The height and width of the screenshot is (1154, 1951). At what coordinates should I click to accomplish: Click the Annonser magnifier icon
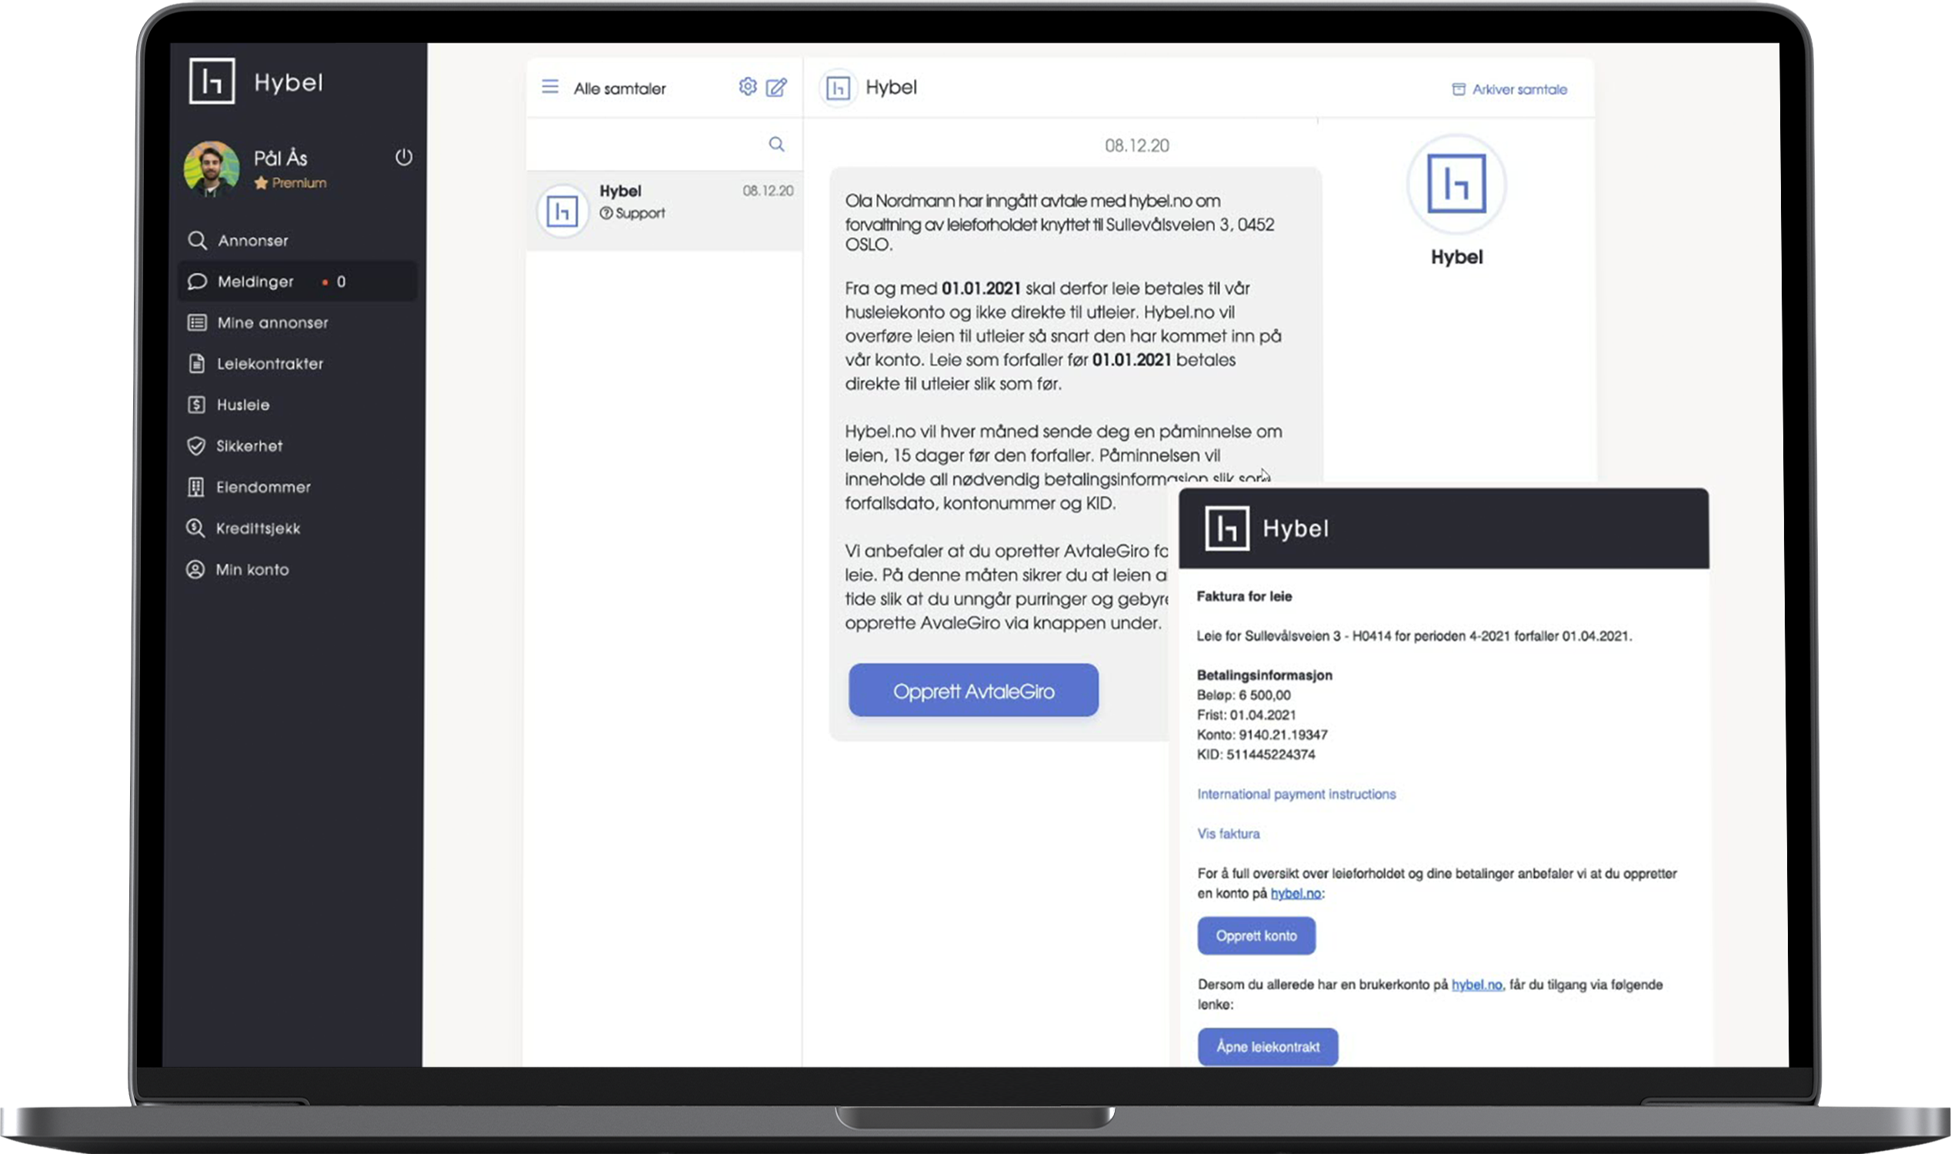tap(198, 240)
